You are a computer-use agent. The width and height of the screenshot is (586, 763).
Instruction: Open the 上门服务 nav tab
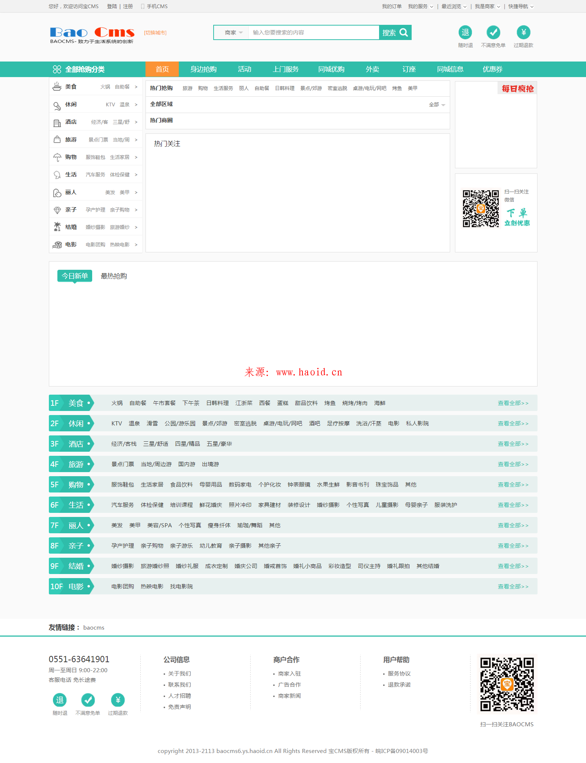286,69
